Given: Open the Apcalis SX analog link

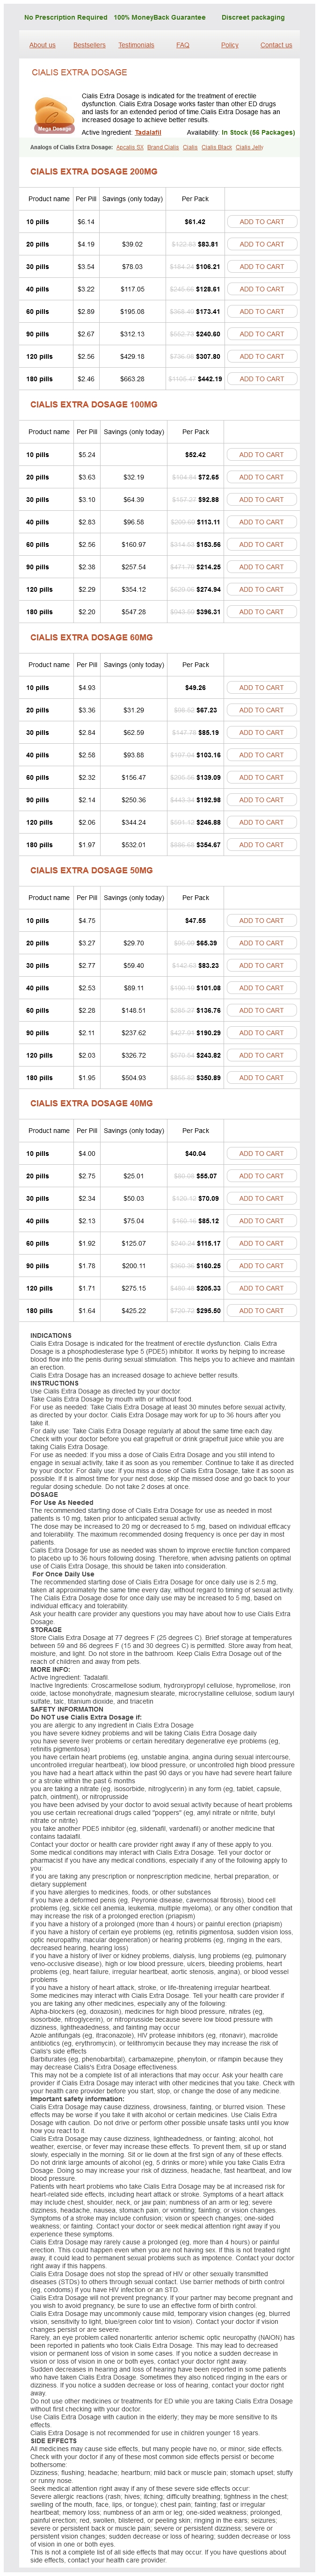Looking at the screenshot, I should coord(130,147).
